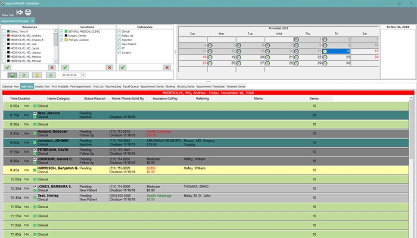Image resolution: width=417 pixels, height=238 pixels.
Task: Switch to the Weekly View tab
Action: [42, 86]
